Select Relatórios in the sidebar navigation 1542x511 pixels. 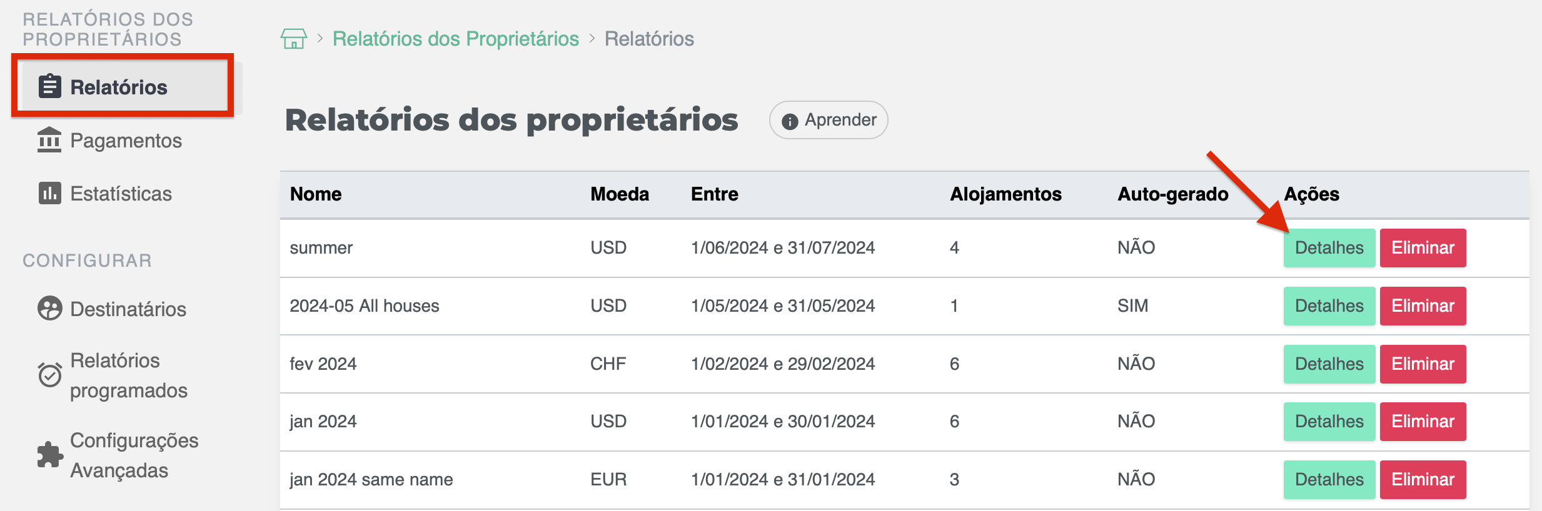[x=119, y=87]
